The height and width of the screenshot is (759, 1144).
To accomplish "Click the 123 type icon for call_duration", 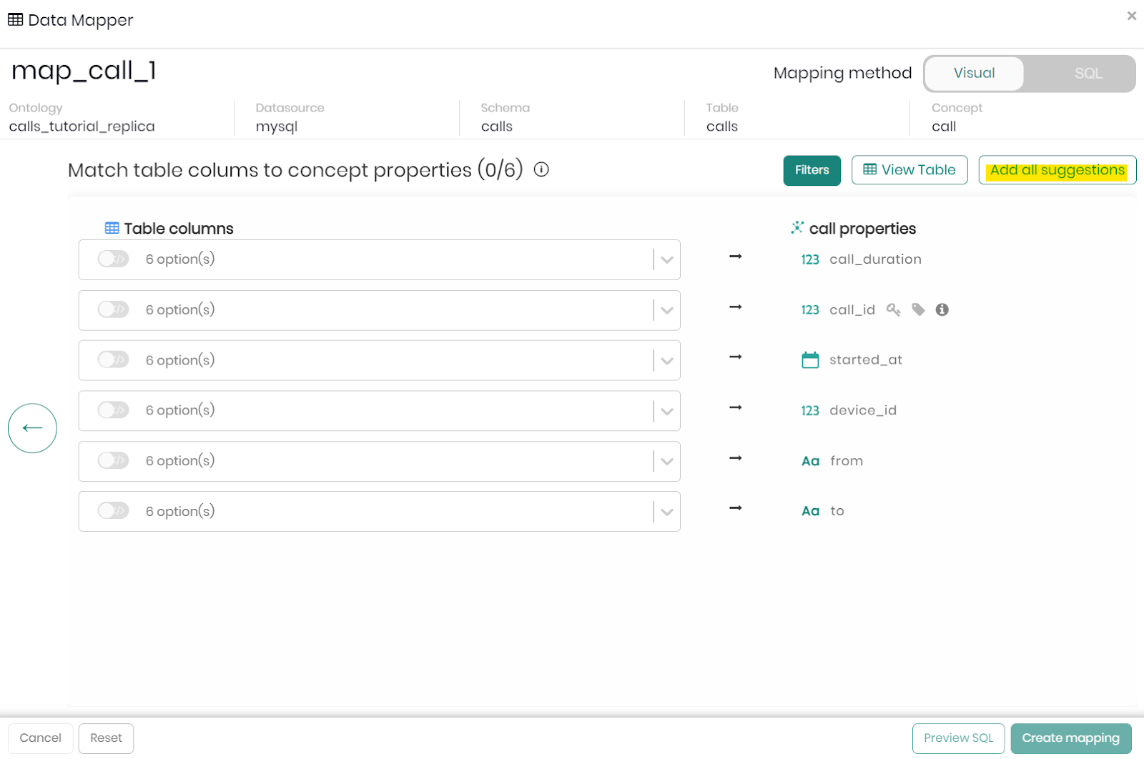I will (810, 259).
